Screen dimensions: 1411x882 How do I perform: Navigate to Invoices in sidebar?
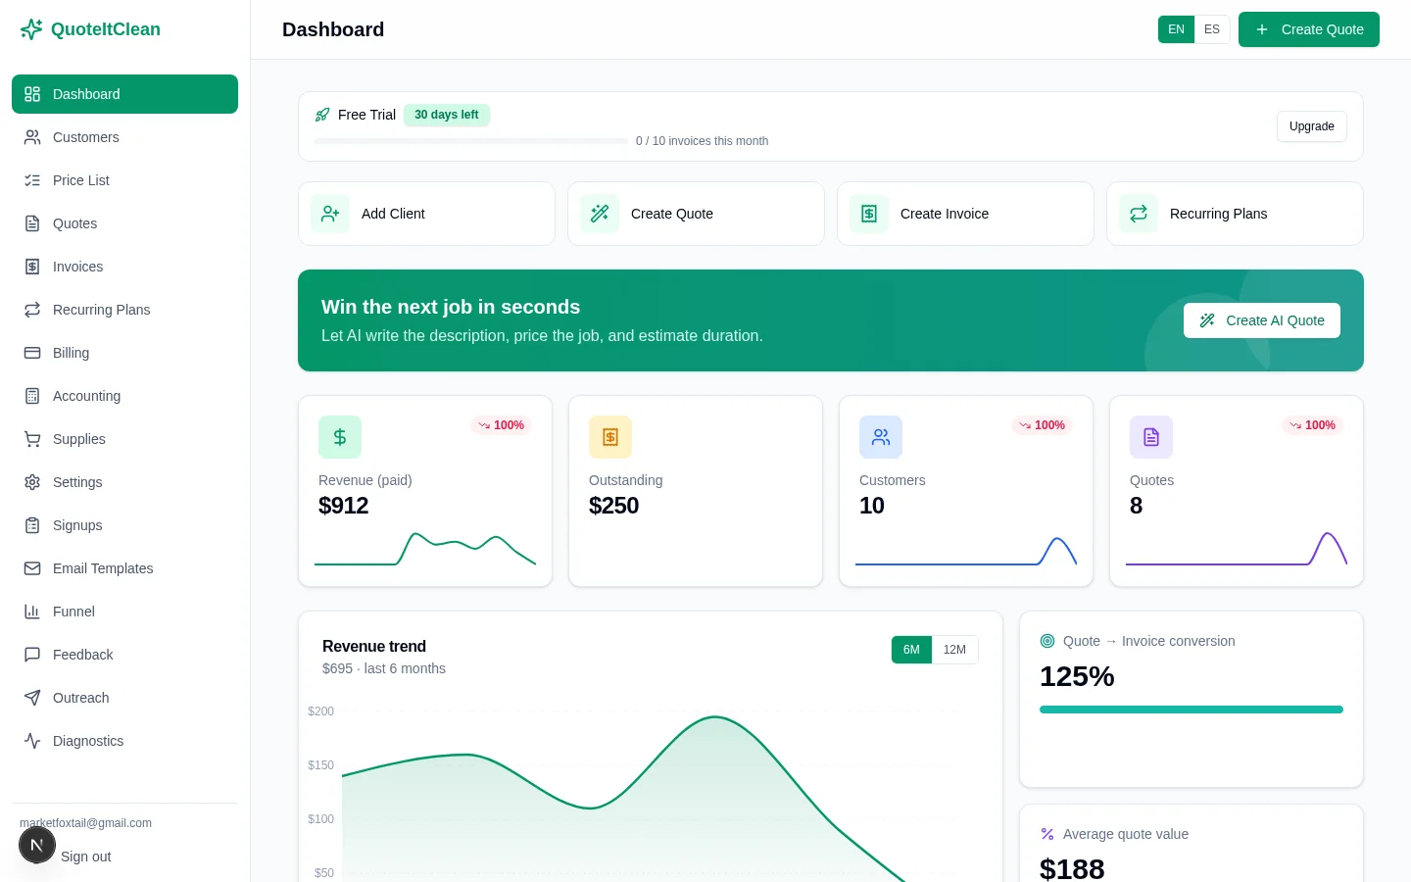124,267
